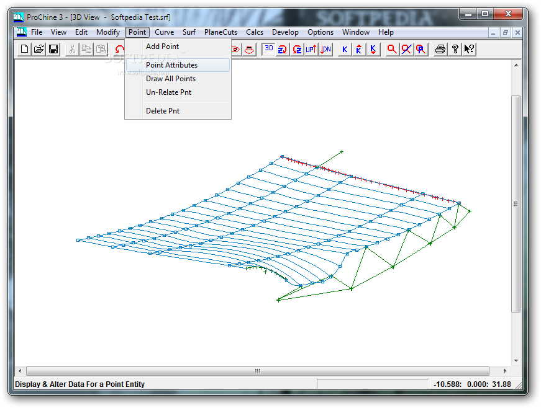Click the red Z rotate icon
The image size is (541, 408).
[x=297, y=49]
